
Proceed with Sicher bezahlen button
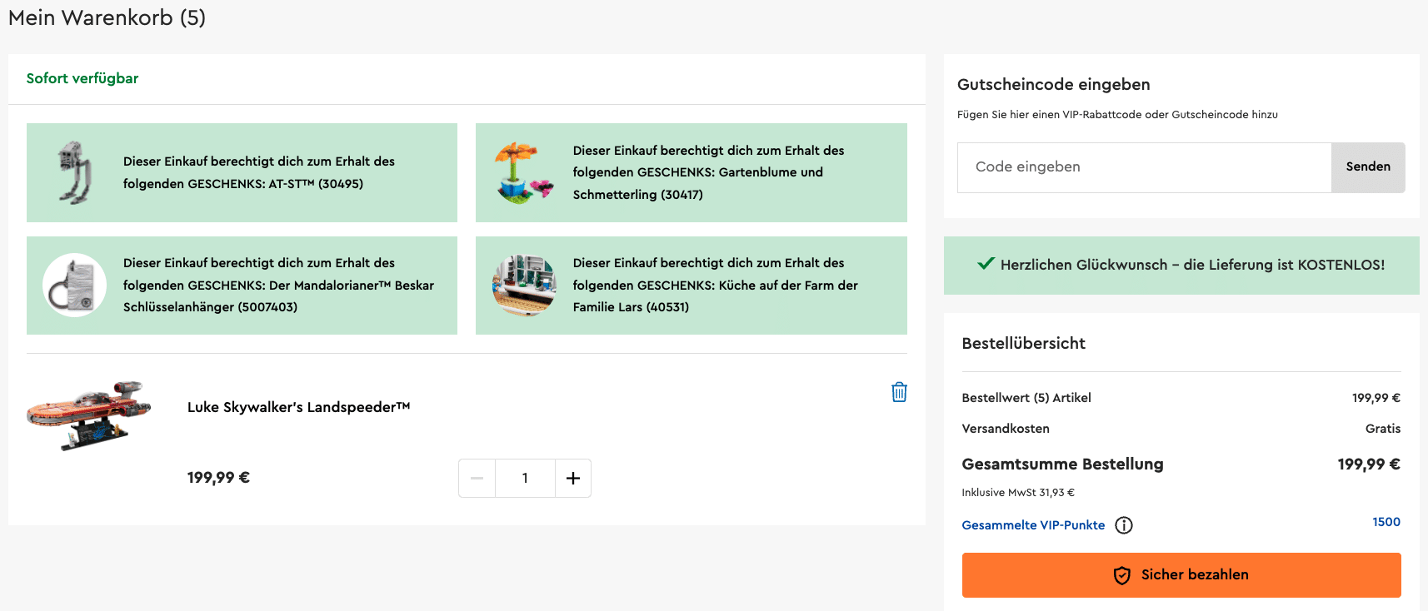tap(1181, 575)
